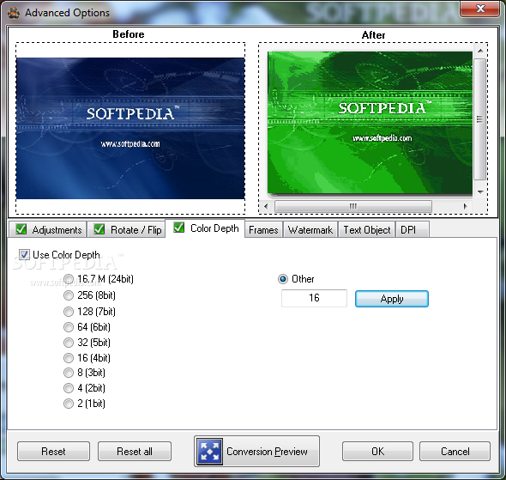
Task: Open the Watermark tab
Action: (310, 230)
